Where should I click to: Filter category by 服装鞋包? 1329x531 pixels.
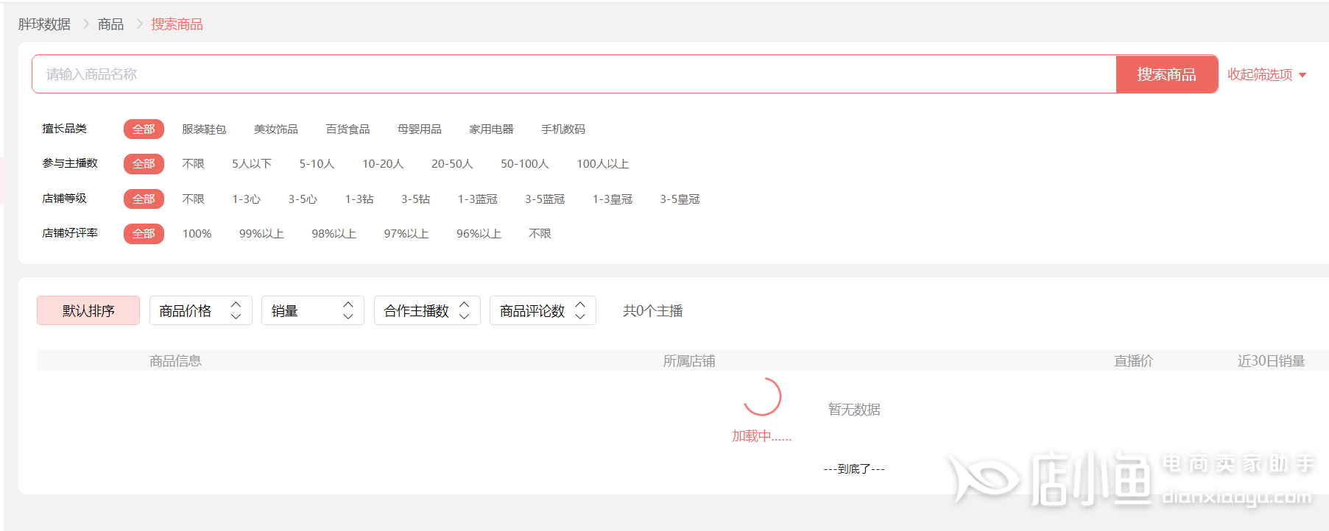tap(204, 129)
